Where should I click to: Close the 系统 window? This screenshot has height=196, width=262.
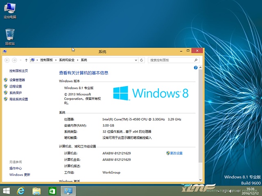click(197, 51)
